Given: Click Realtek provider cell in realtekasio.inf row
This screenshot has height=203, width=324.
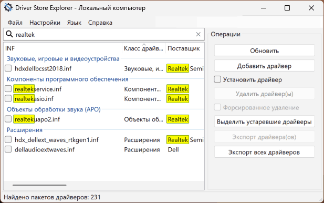Looking at the screenshot, I should 177,99.
